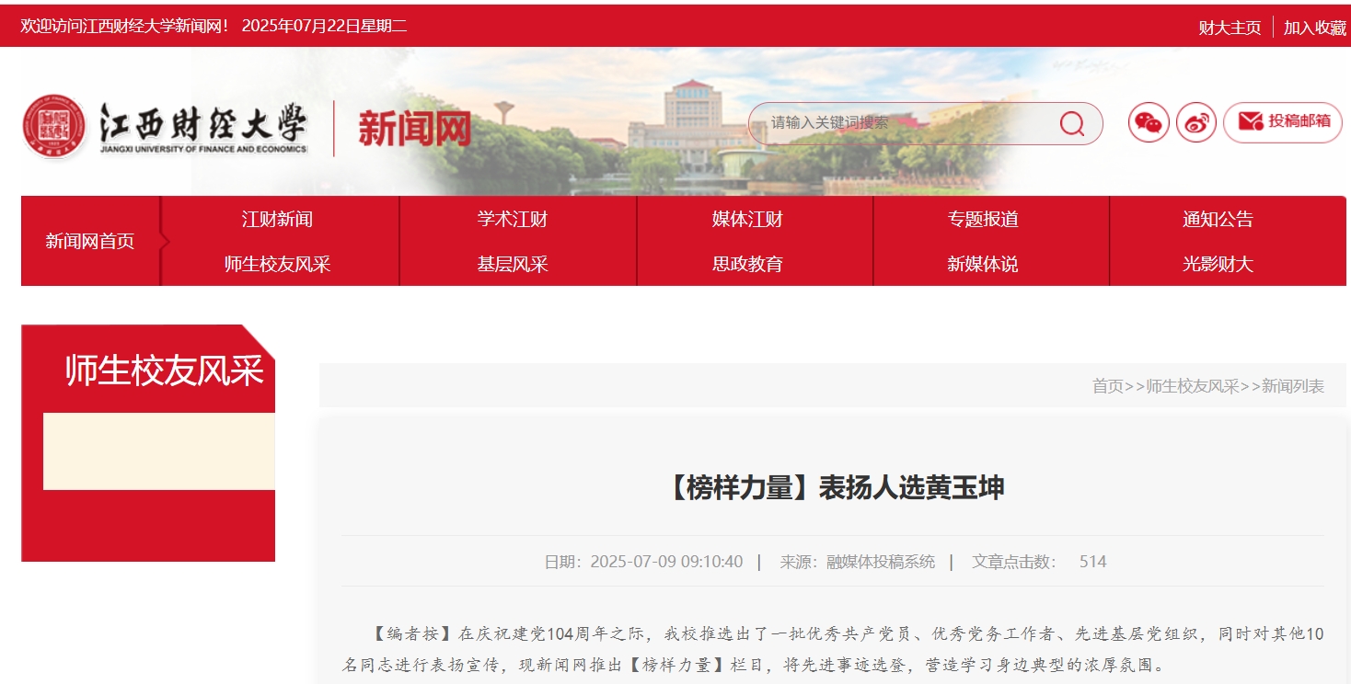
Task: Navigate to 专题报道
Action: click(x=983, y=219)
